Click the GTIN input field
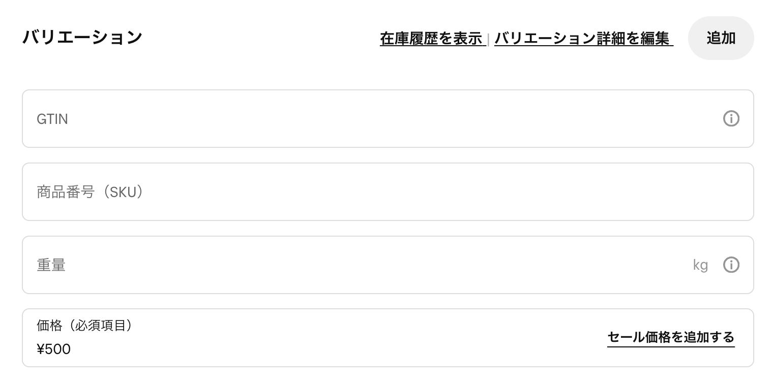Image resolution: width=773 pixels, height=385 pixels. pos(305,118)
